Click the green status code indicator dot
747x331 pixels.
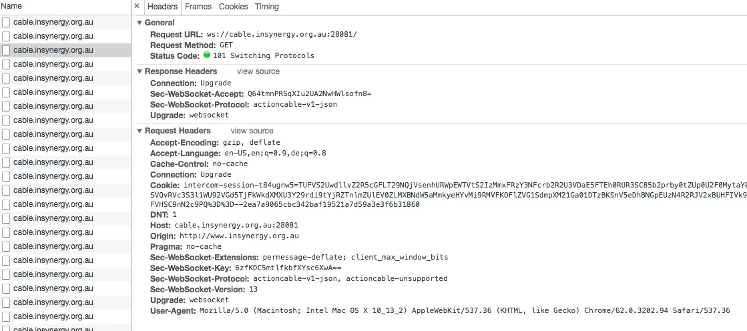pyautogui.click(x=207, y=55)
